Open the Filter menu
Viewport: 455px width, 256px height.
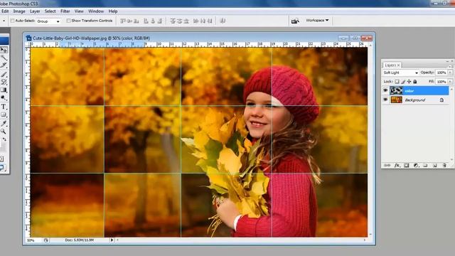point(65,11)
